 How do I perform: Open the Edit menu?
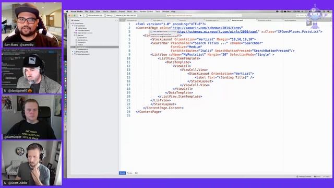[x=92, y=11]
